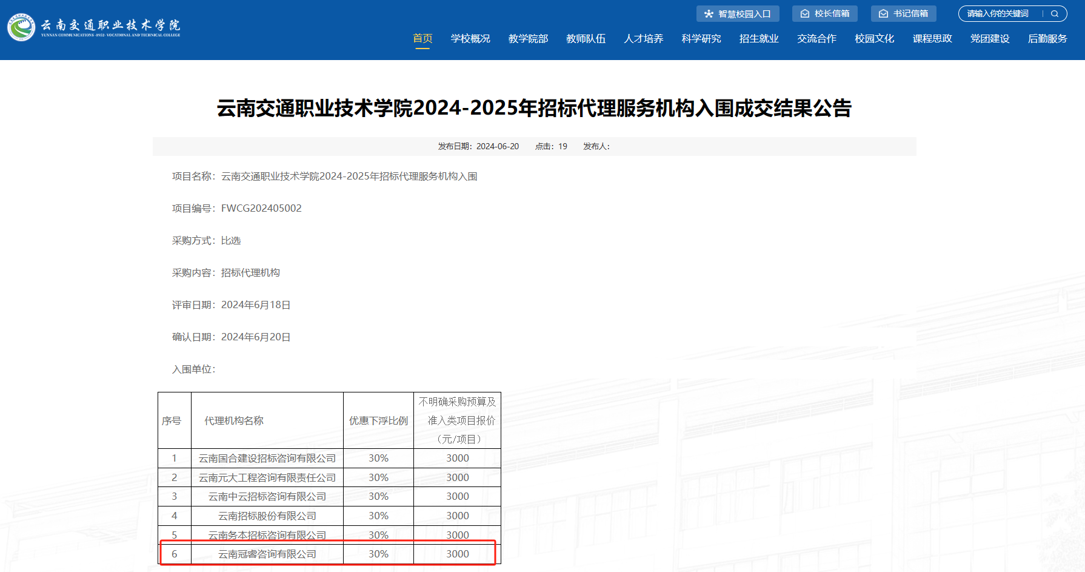Click the 点击: 19 counter text
This screenshot has height=572, width=1085.
(x=551, y=146)
